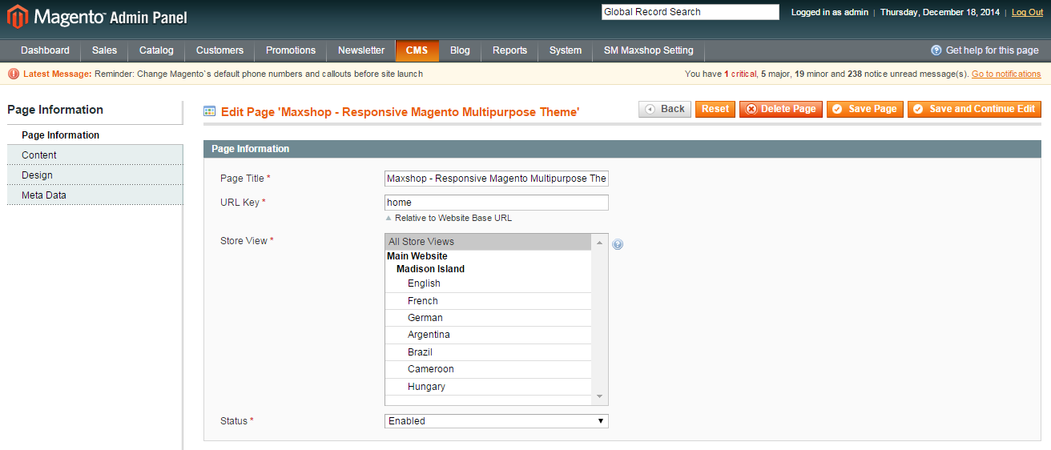The image size is (1051, 450).
Task: Click the Log Out link
Action: (1028, 12)
